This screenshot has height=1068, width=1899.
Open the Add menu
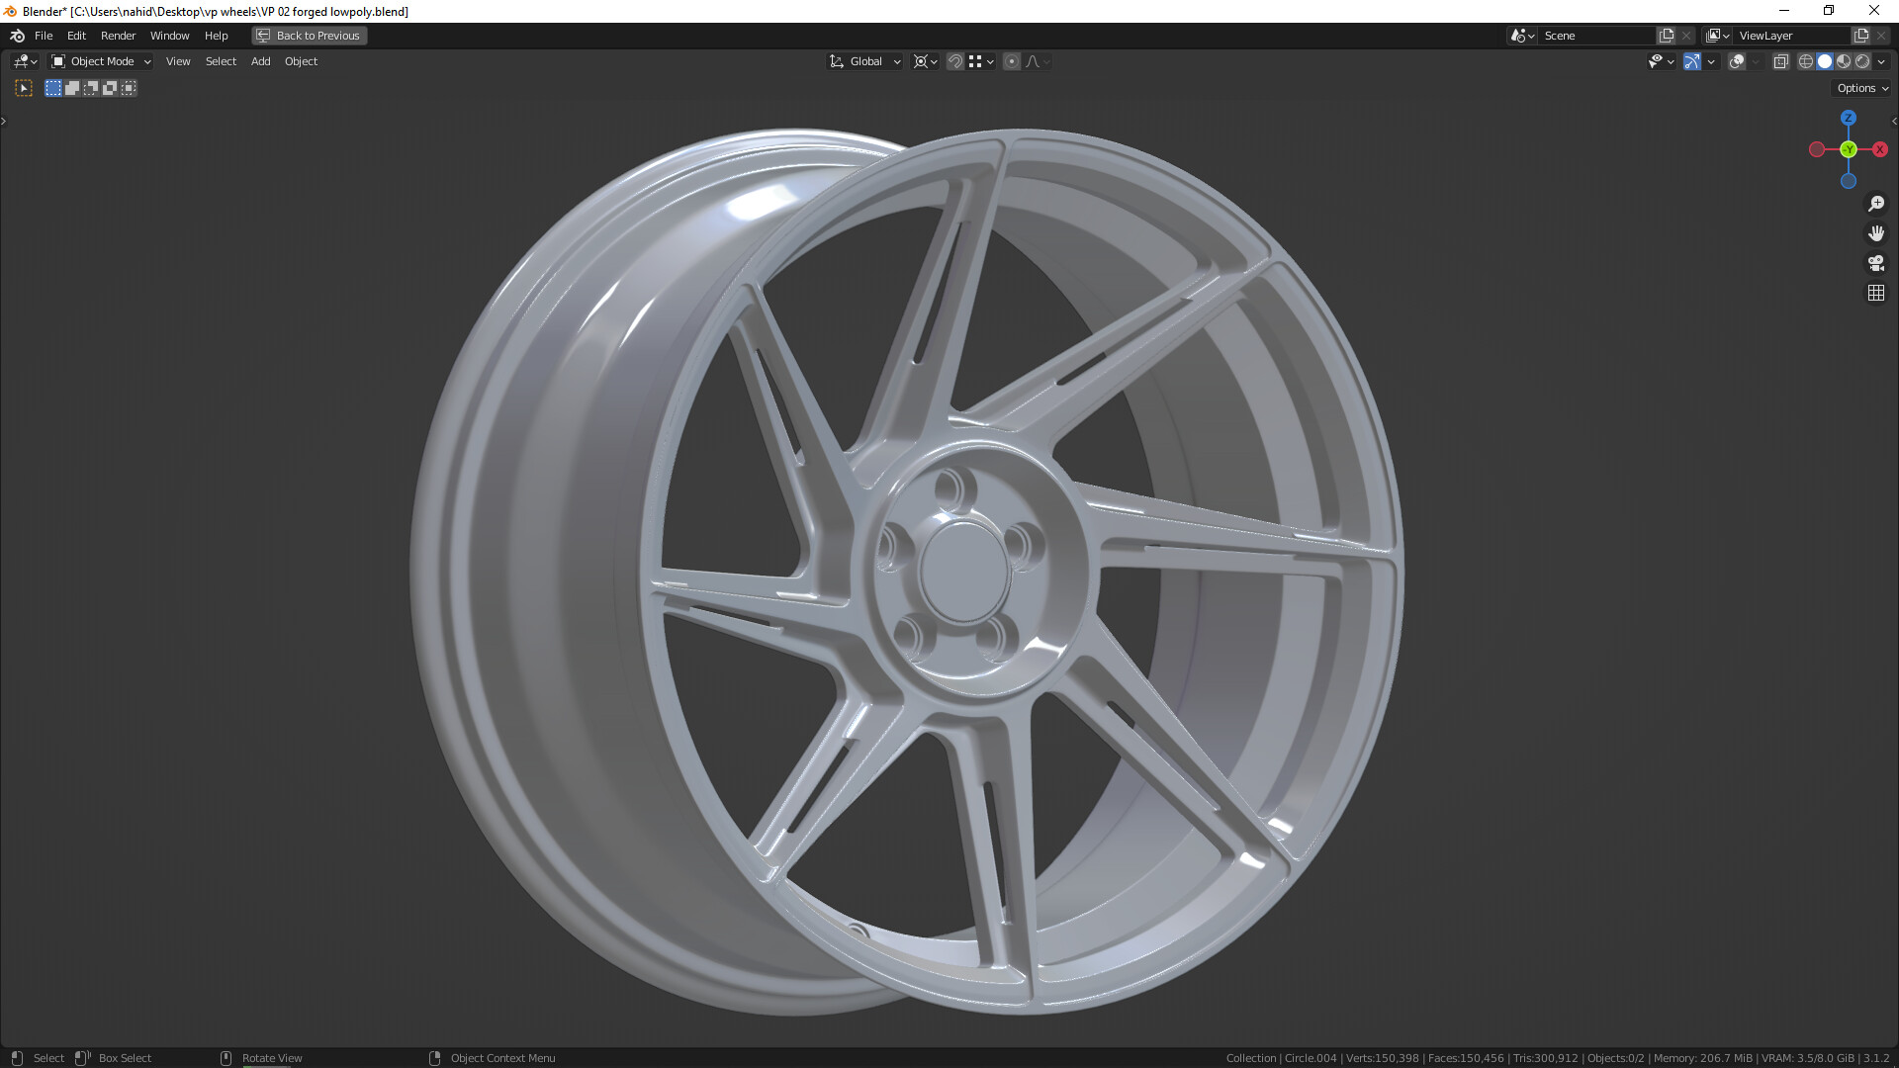pos(260,61)
